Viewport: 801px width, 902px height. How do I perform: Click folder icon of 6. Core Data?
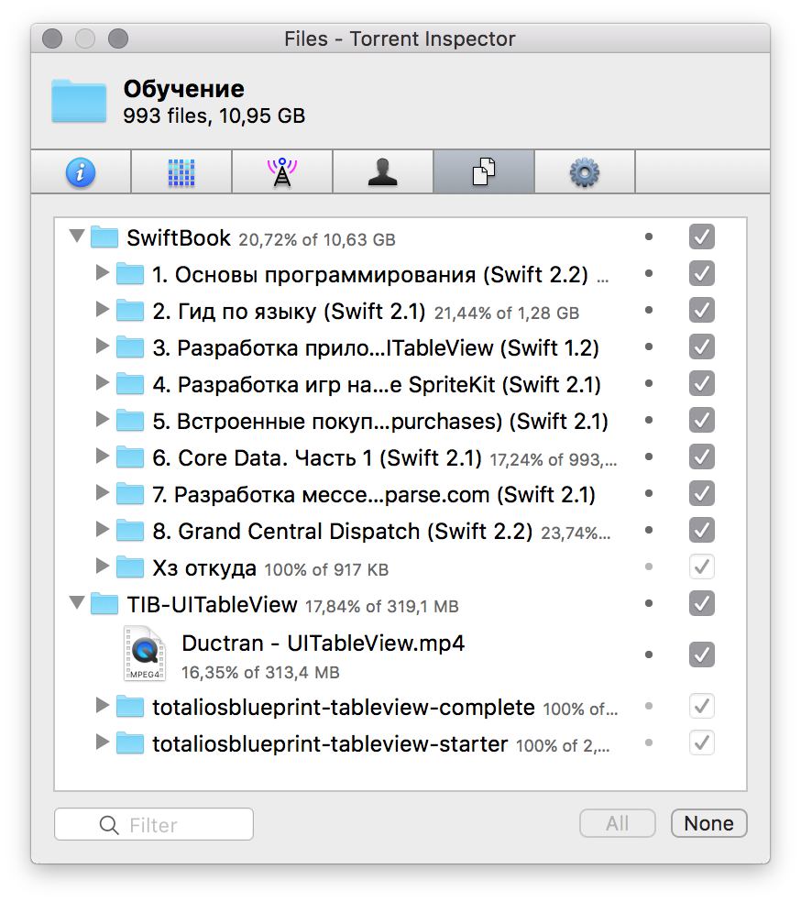point(130,456)
